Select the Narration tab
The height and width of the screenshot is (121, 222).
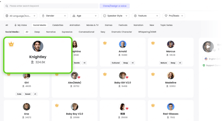[x=138, y=25]
